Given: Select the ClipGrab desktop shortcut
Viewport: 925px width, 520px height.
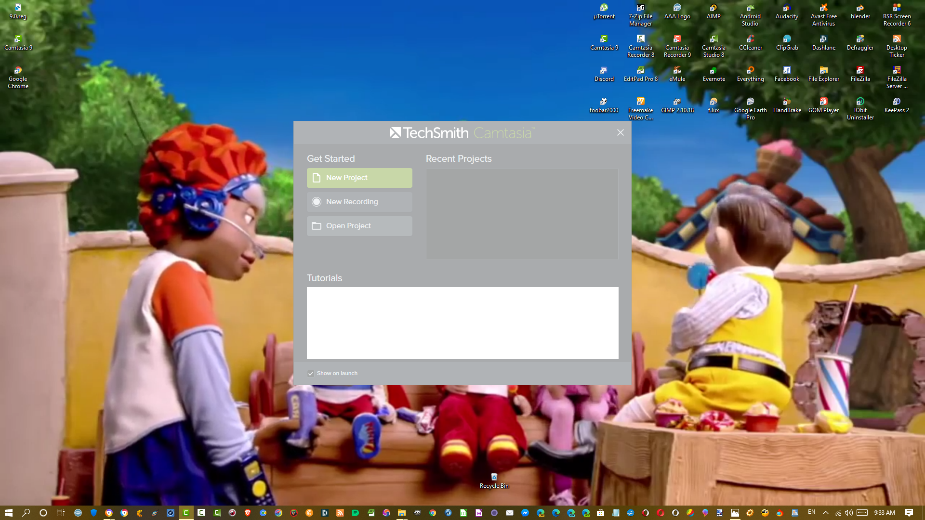Looking at the screenshot, I should pyautogui.click(x=787, y=43).
